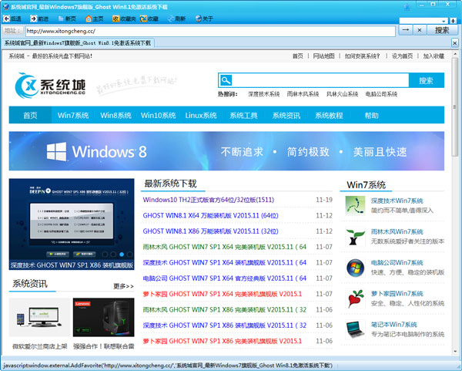The width and height of the screenshot is (462, 371).
Task: Click the 如何安装系统? link
Action: 362,56
